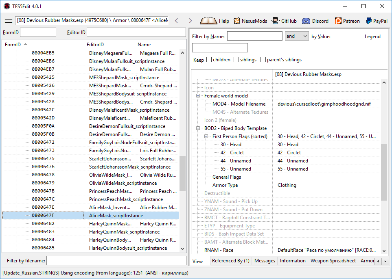This screenshot has width=392, height=279.
Task: Select record 08006483 HarleyQuinnMask_scriptInstance
Action: pos(91,232)
